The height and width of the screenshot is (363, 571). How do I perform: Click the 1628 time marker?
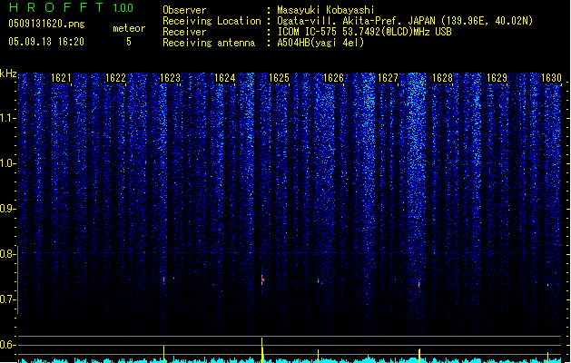tap(442, 78)
